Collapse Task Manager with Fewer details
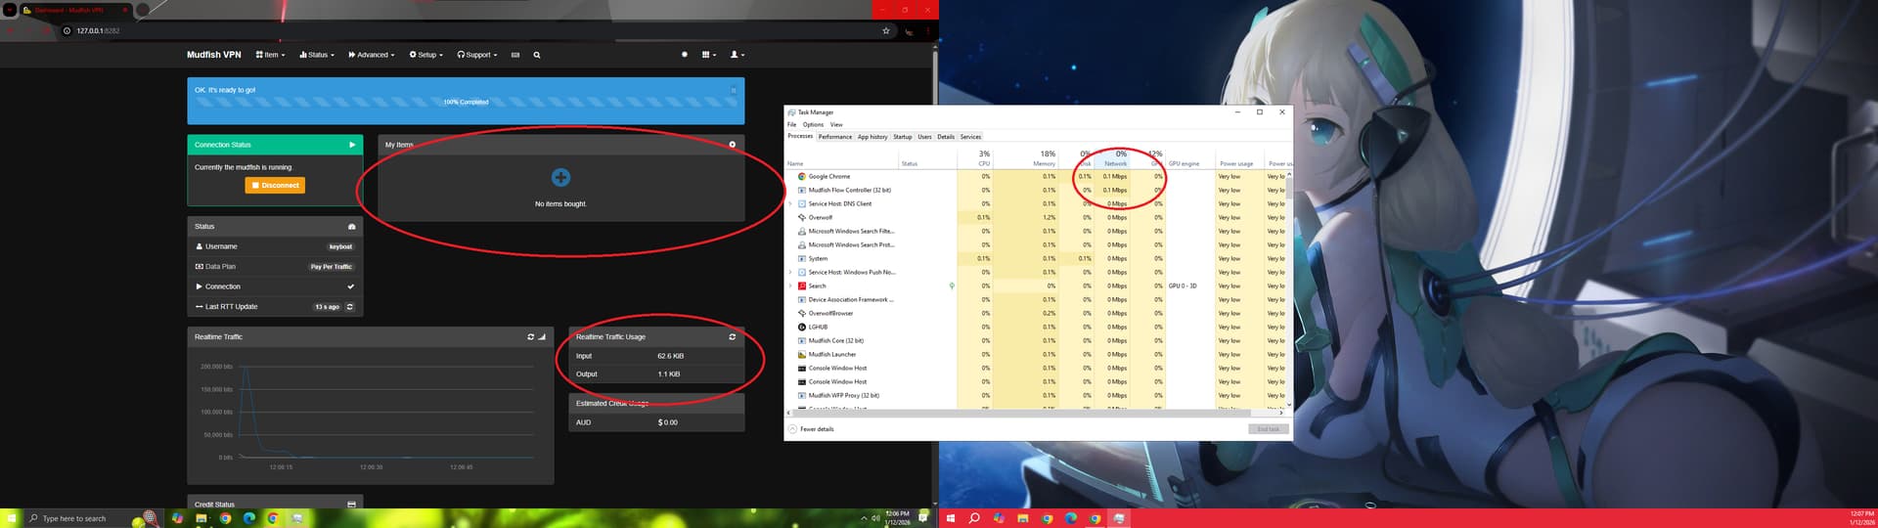 [812, 429]
